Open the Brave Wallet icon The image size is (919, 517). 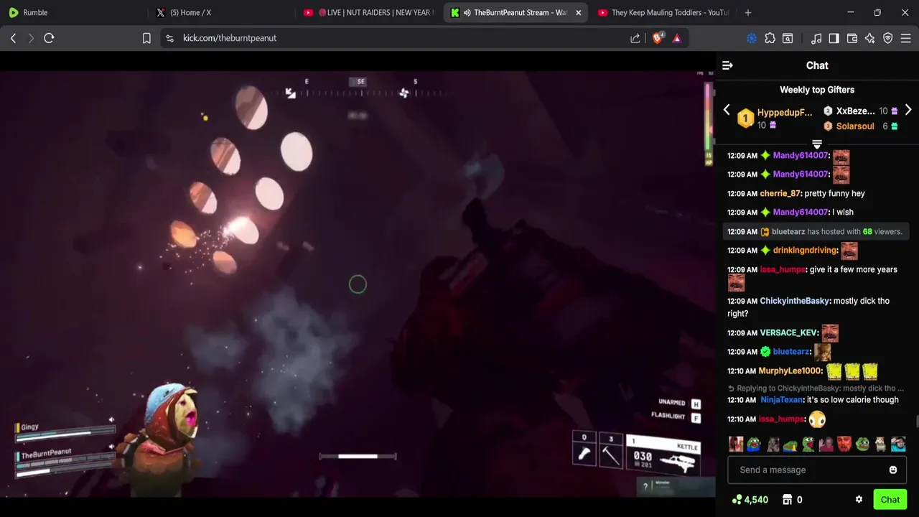point(852,38)
